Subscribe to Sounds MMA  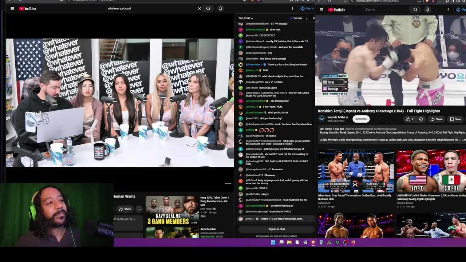361,119
